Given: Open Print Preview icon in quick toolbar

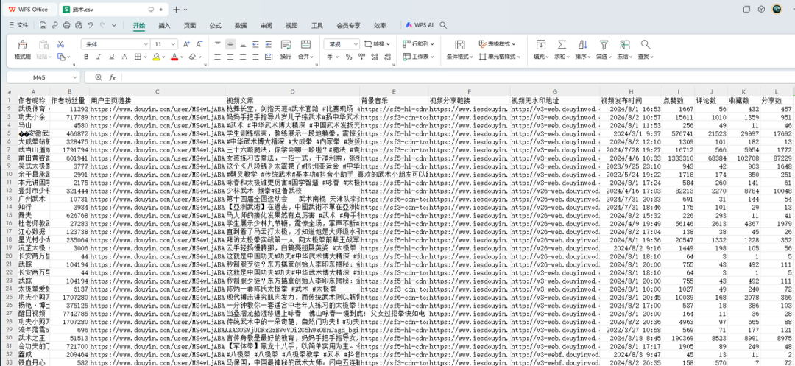Looking at the screenshot, I should [x=78, y=25].
